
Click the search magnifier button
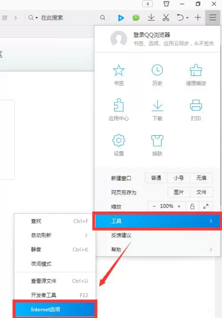click(x=103, y=18)
